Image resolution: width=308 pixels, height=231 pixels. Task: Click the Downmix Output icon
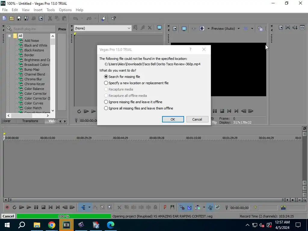pos(288,28)
